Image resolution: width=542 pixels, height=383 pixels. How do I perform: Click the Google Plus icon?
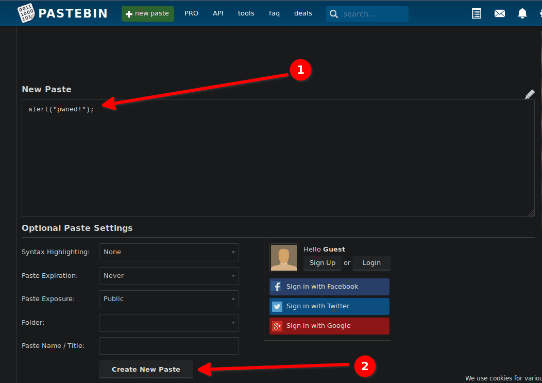[277, 326]
